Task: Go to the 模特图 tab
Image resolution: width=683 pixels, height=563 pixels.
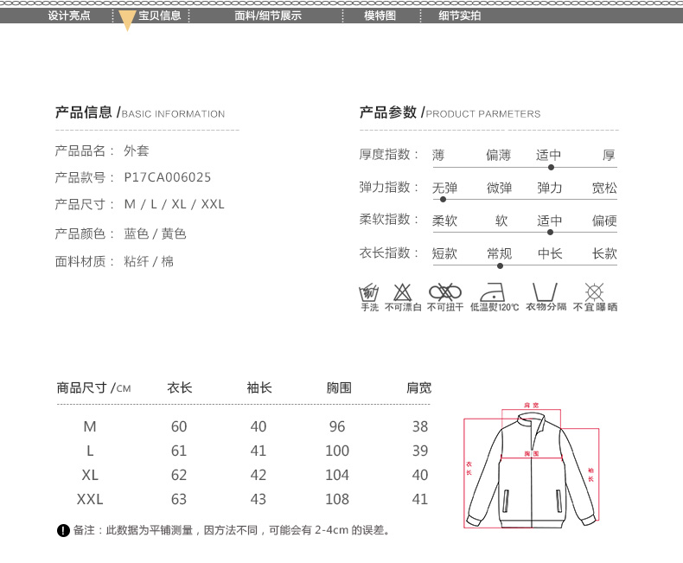Action: click(x=380, y=16)
